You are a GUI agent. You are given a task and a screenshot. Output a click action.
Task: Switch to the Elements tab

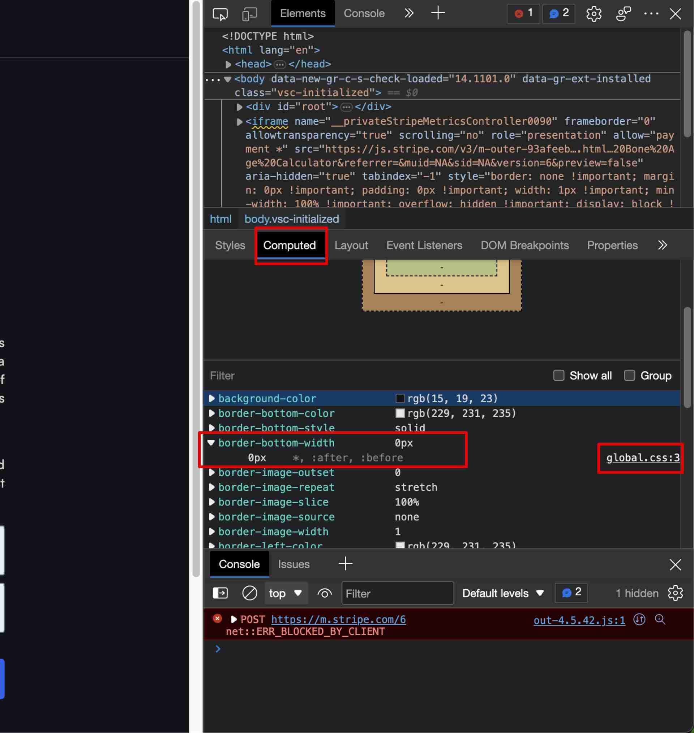pyautogui.click(x=303, y=13)
